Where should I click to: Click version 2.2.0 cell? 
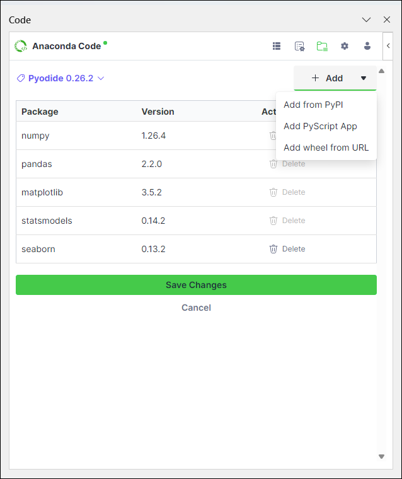(151, 164)
